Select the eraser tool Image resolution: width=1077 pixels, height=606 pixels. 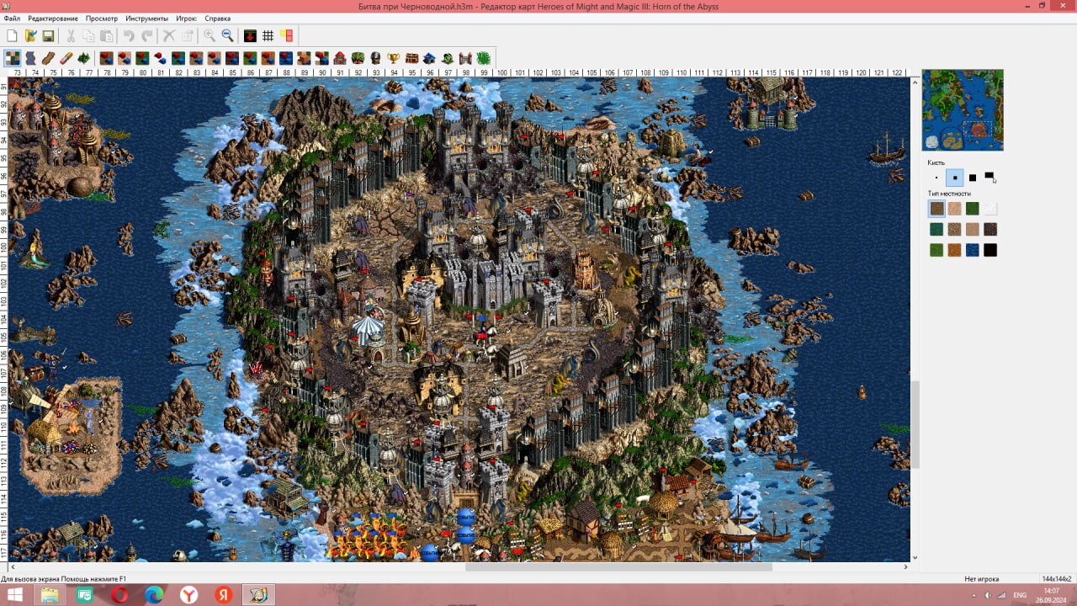click(66, 58)
